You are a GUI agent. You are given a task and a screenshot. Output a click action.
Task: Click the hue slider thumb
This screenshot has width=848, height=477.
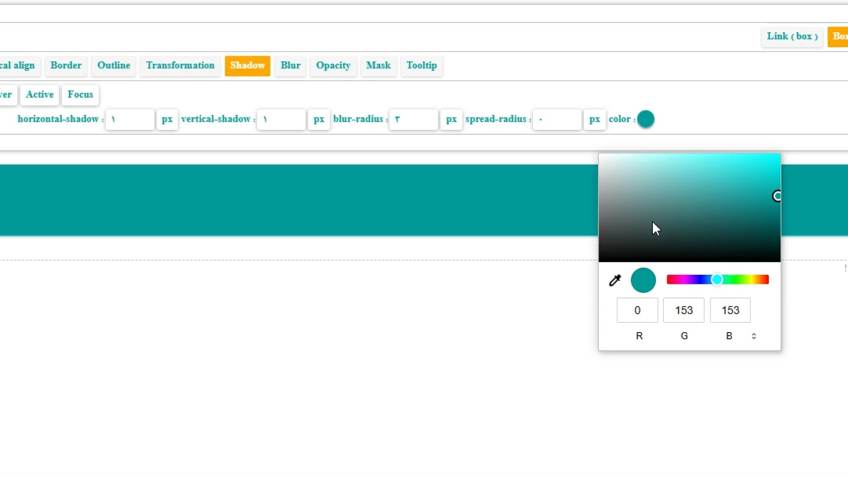coord(717,280)
